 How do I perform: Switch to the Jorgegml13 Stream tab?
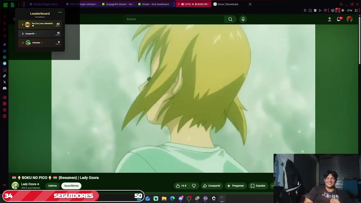118,4
